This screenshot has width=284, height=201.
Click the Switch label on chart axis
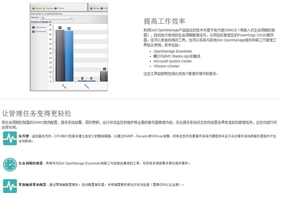[87, 85]
